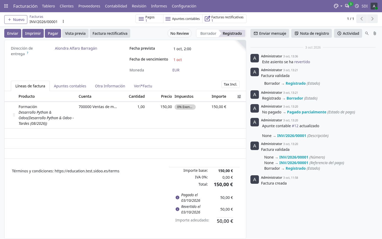Screen dimensions: 382x239
Task: Toggle Tax Incl. display mode
Action: [x=230, y=84]
